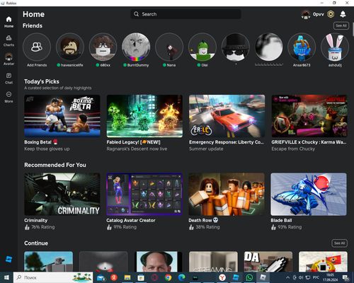Open the Opvv profile avatar
Screen dimensions: 354x283
point(306,14)
